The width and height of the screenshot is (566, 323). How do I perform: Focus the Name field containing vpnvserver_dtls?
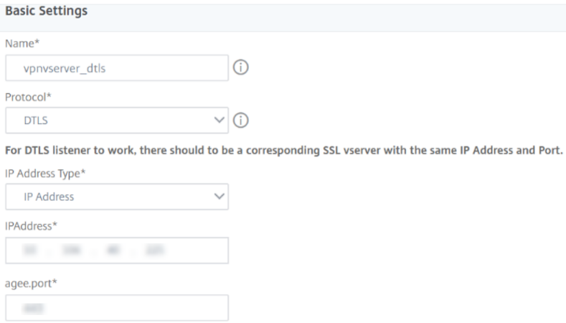click(116, 68)
